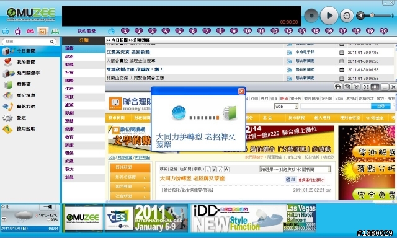
Task: Click first browser toolbar icon above webpage
Action: [x=337, y=87]
